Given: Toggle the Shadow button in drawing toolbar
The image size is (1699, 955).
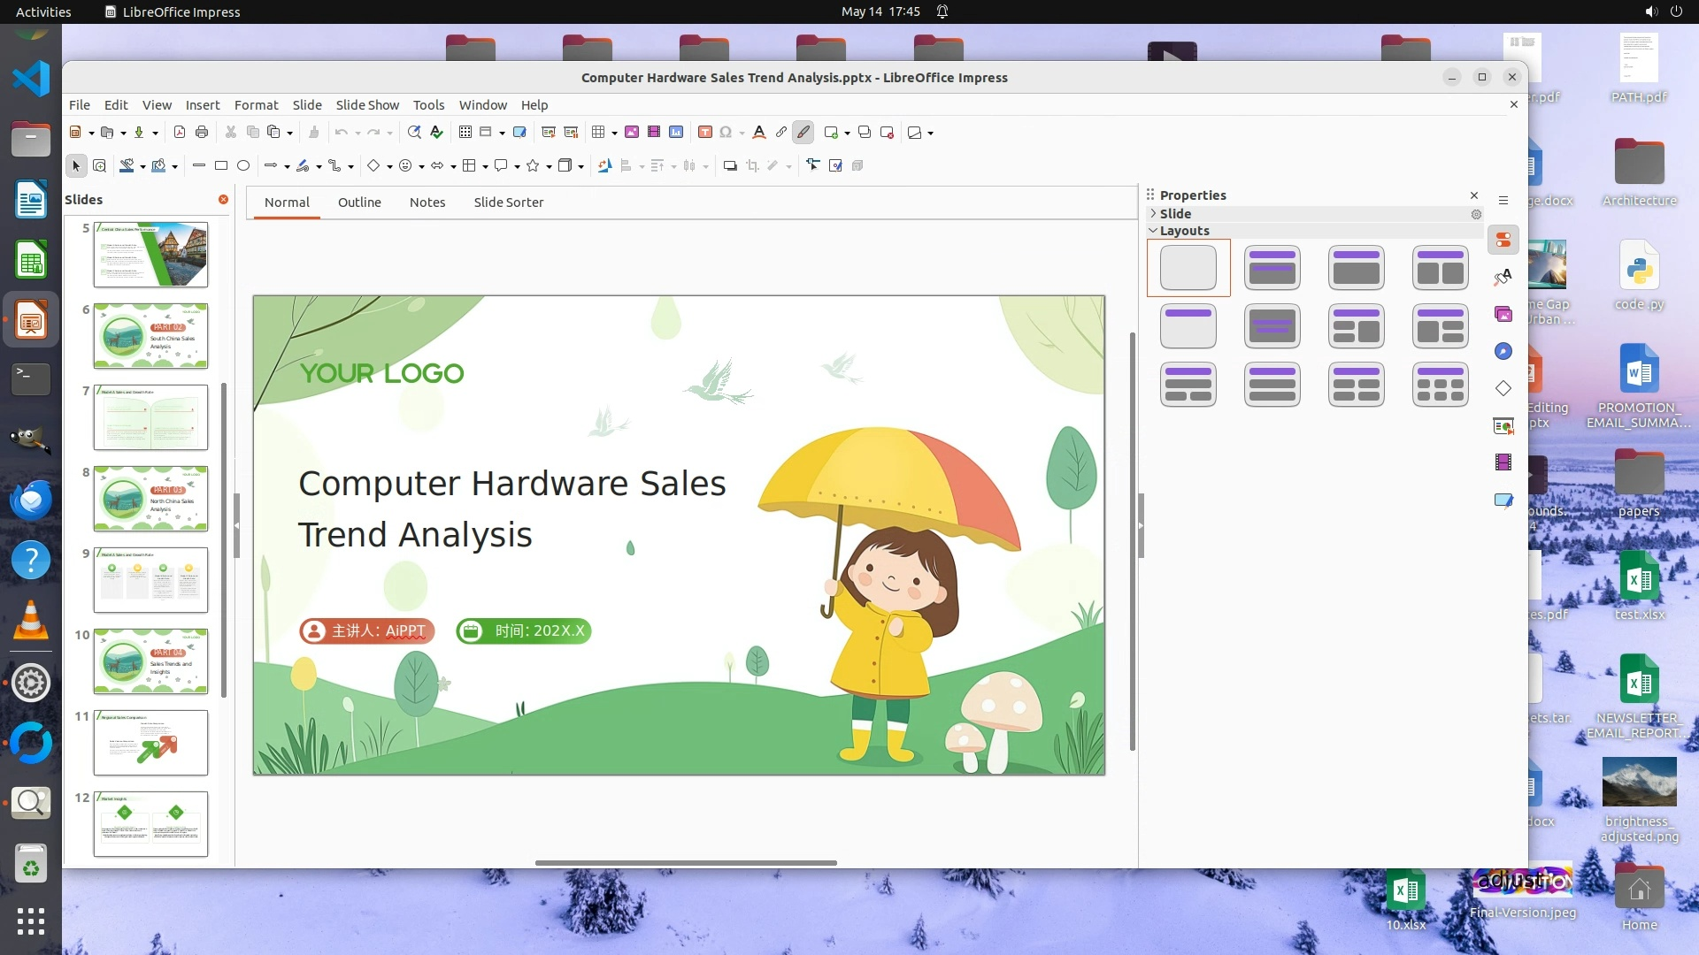Looking at the screenshot, I should 730,165.
